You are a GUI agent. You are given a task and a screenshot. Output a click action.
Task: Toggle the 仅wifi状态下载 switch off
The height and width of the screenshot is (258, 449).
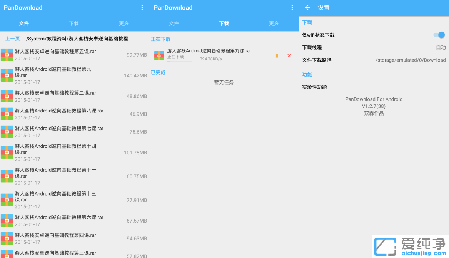pyautogui.click(x=438, y=35)
